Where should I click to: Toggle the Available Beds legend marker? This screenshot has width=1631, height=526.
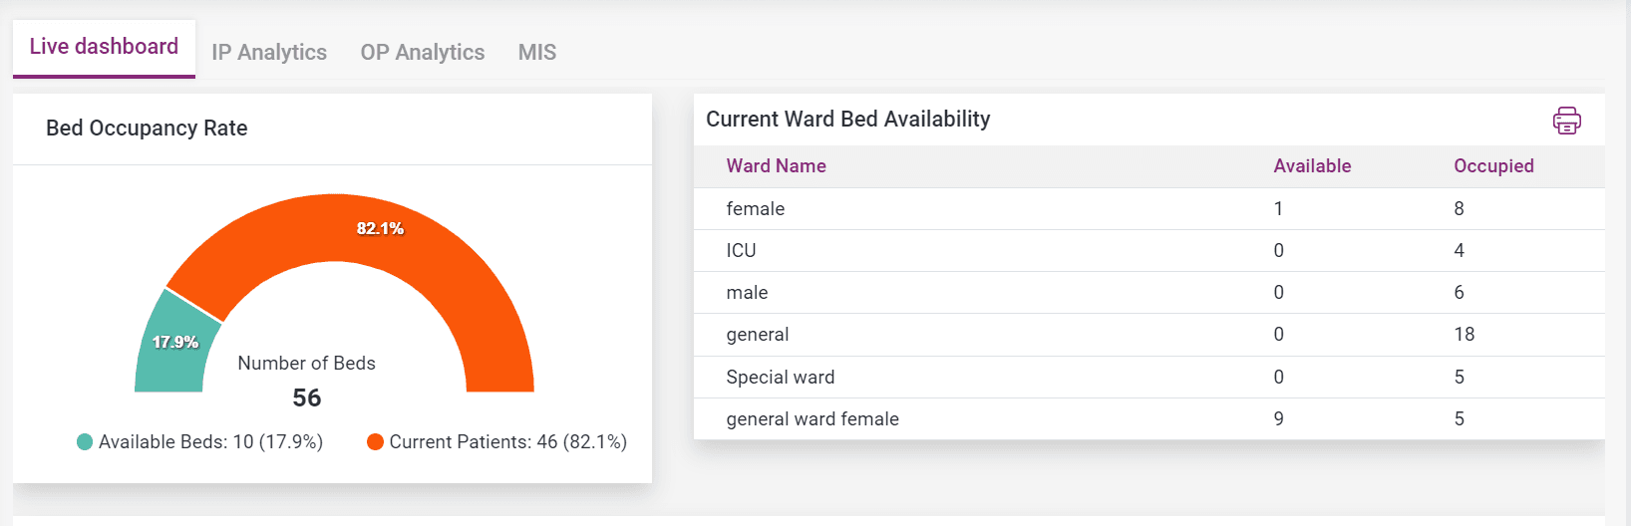click(85, 441)
